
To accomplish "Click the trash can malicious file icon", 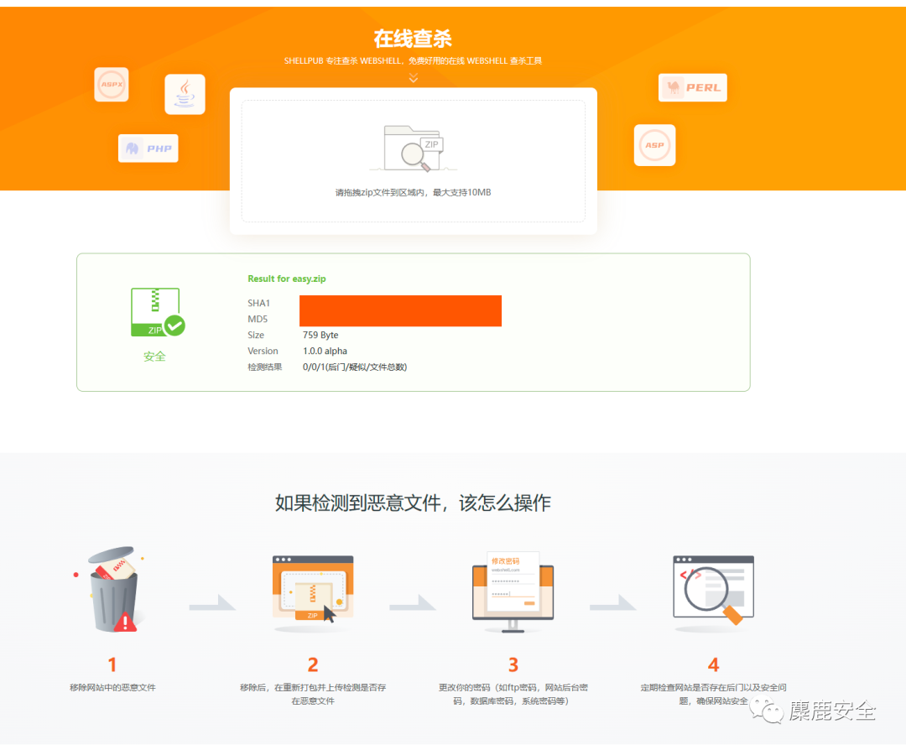I will tap(113, 591).
